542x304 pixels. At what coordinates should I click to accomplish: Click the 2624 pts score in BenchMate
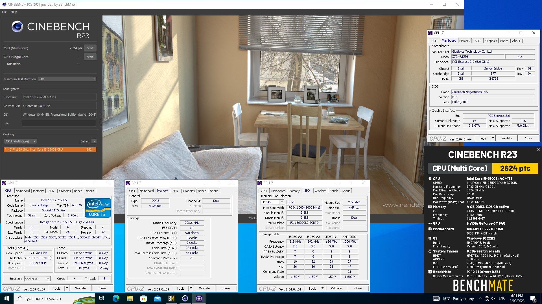click(515, 168)
